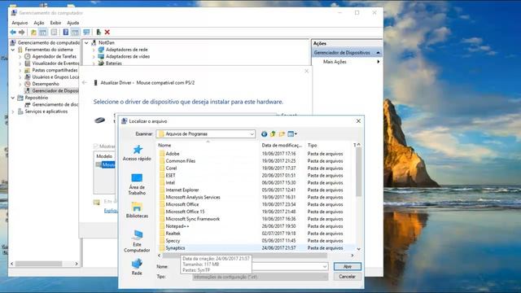Open the Ação menu
521x293 pixels.
[39, 23]
